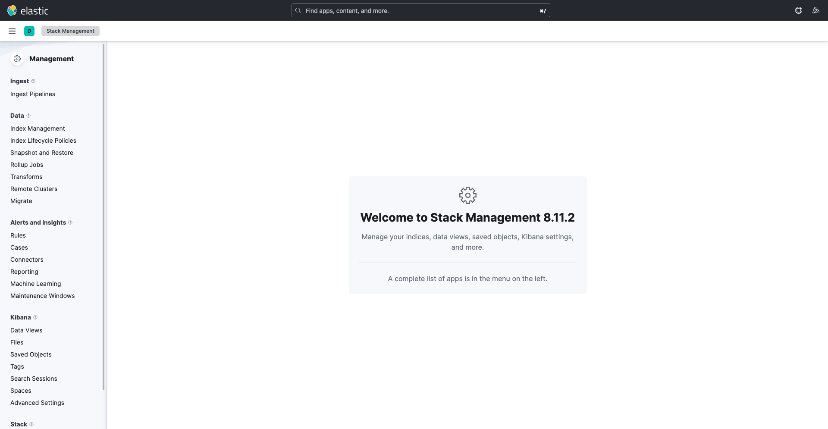This screenshot has height=429, width=828.
Task: Open Data Views
Action: (26, 330)
